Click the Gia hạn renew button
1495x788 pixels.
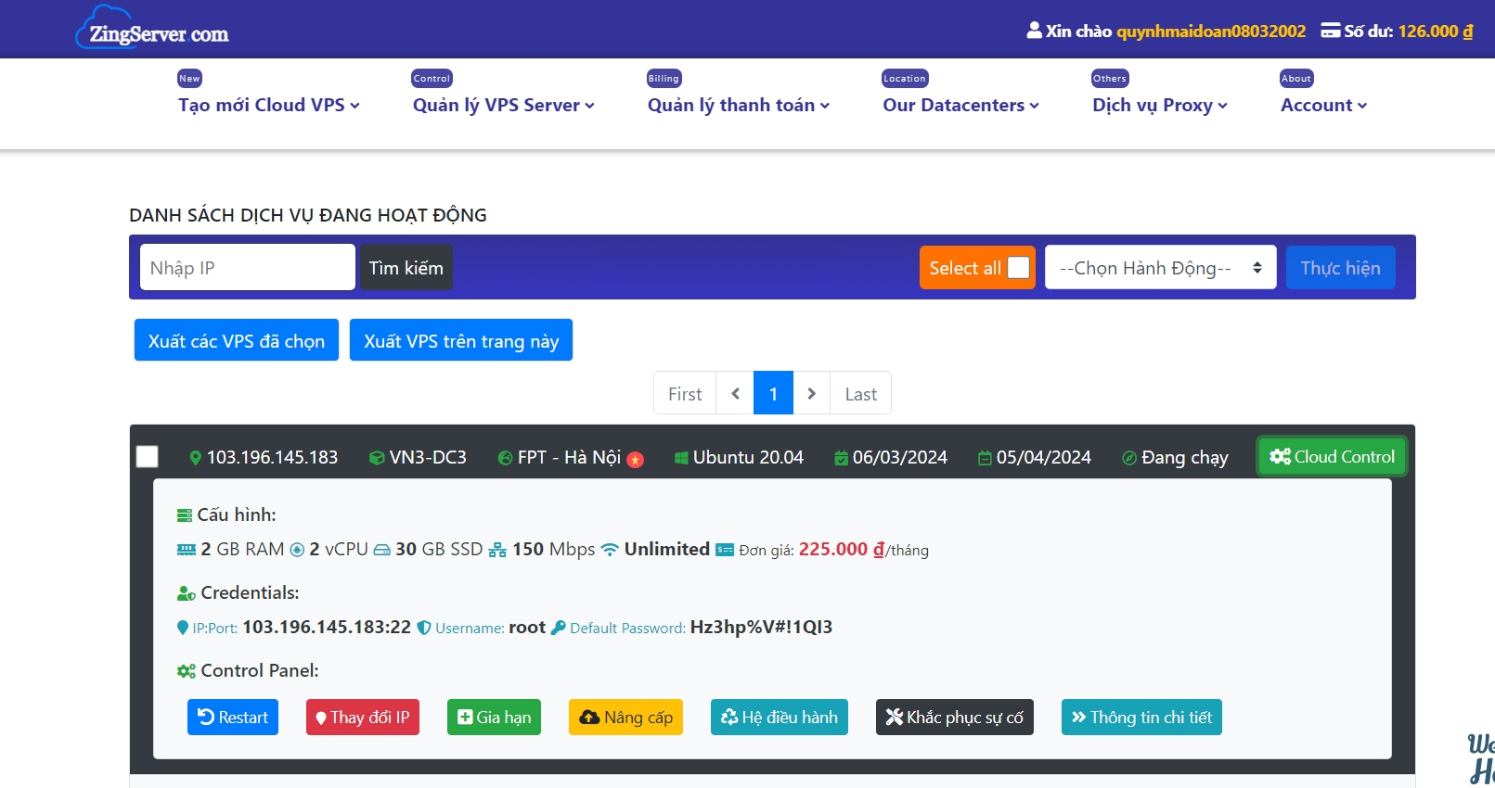click(x=495, y=718)
